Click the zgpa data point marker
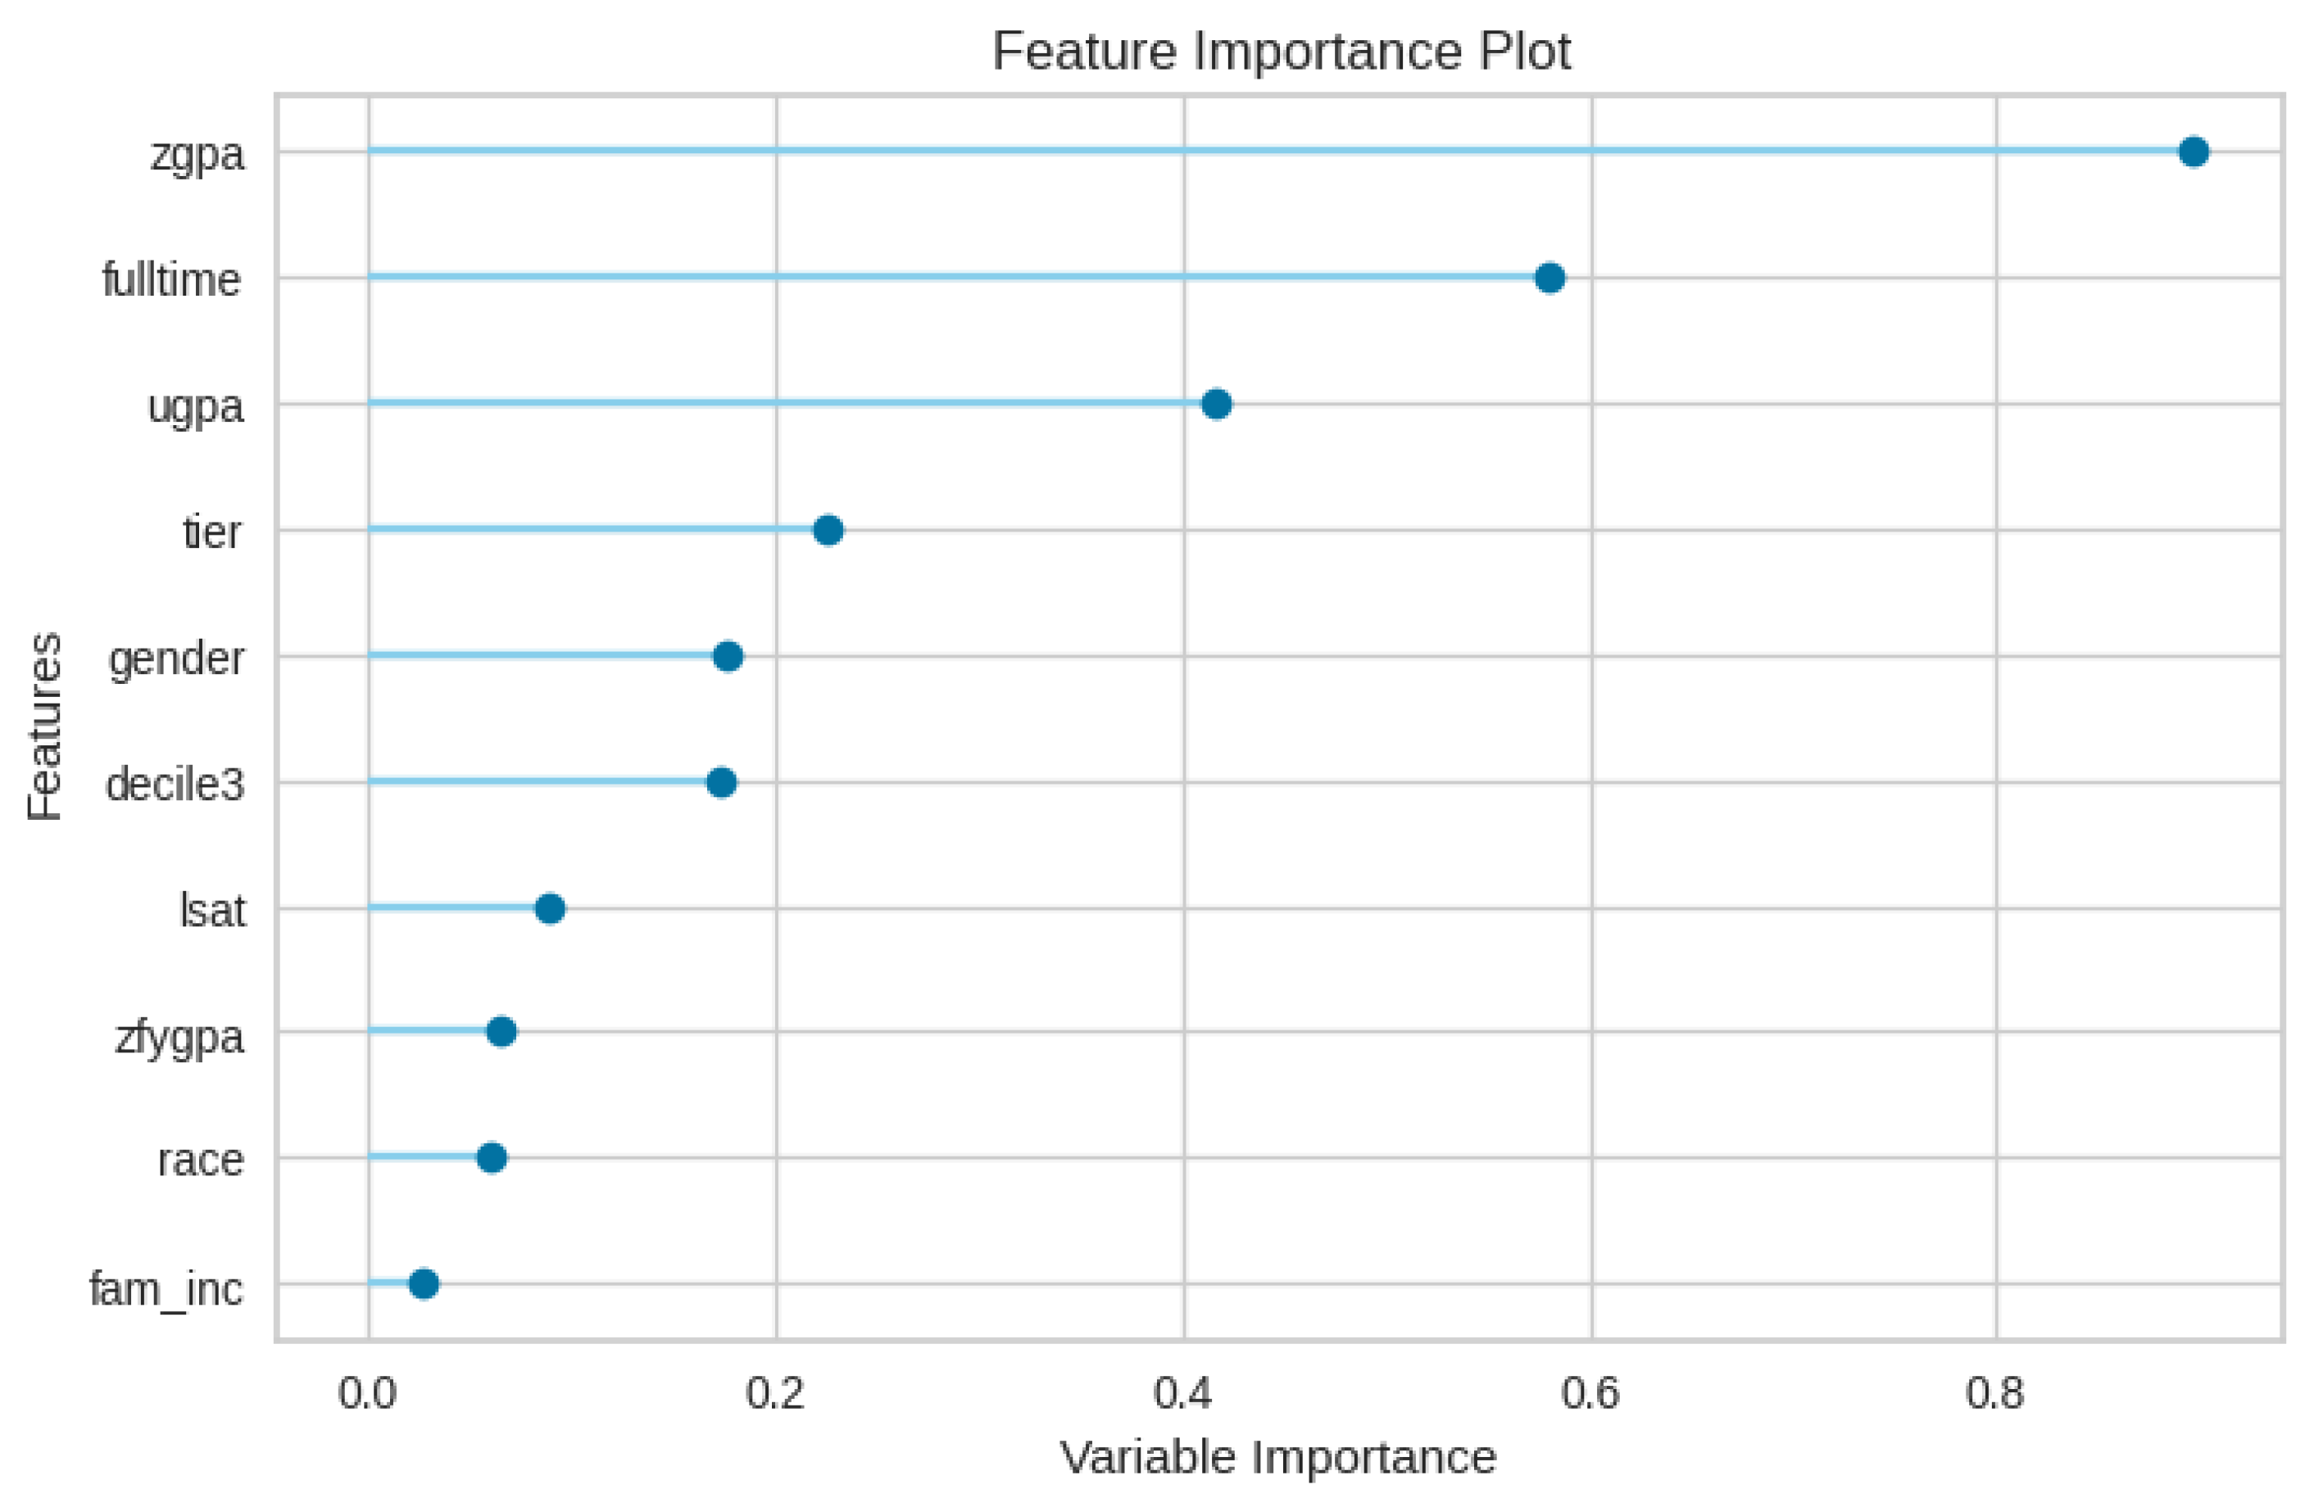This screenshot has width=2314, height=1498. 2194,152
